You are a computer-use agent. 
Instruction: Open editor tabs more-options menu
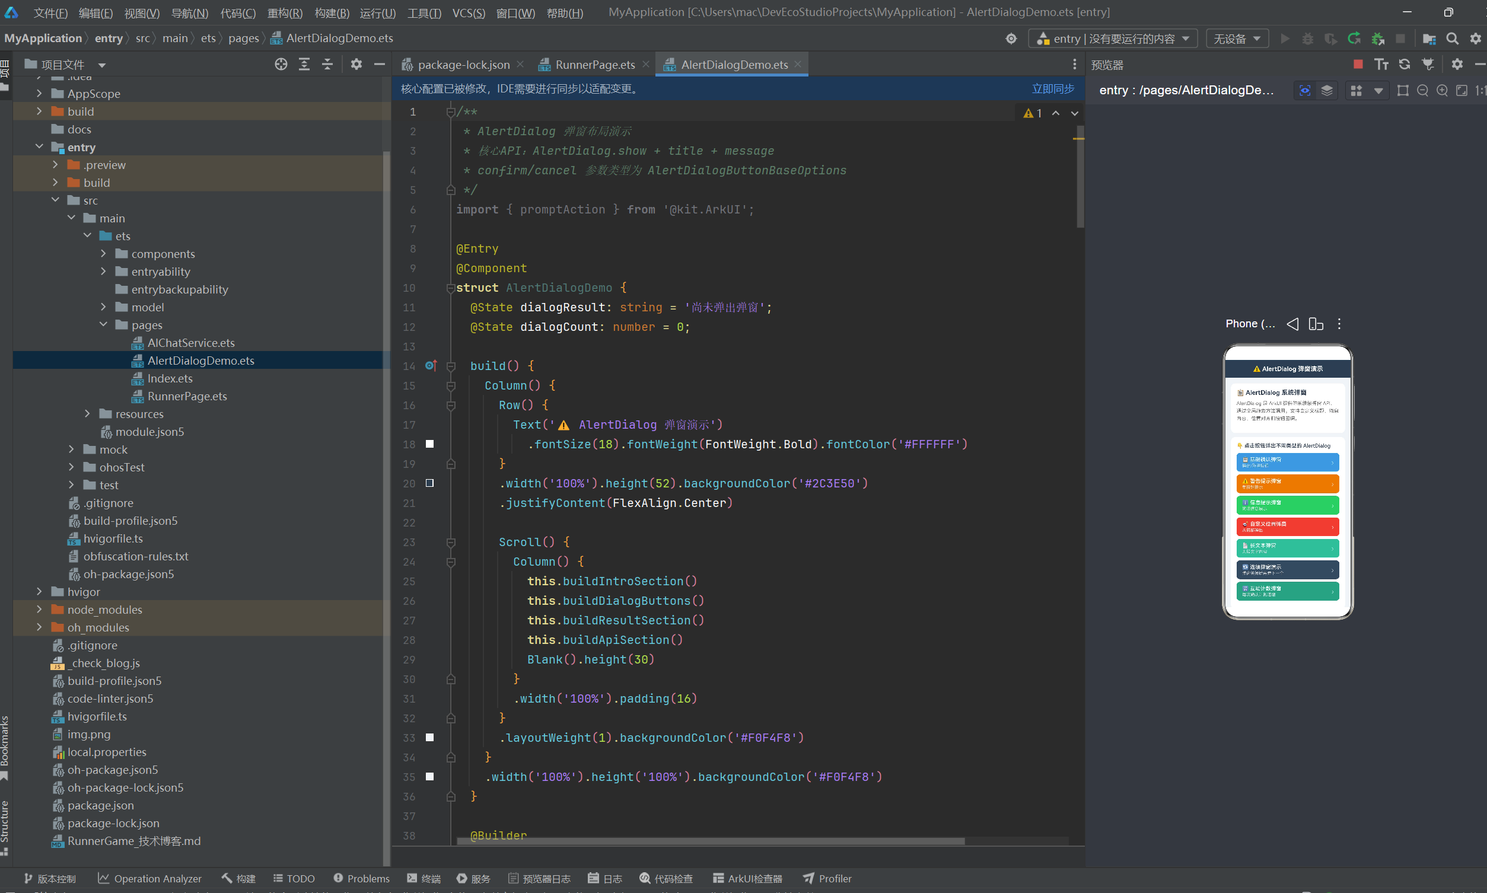[x=1074, y=65]
